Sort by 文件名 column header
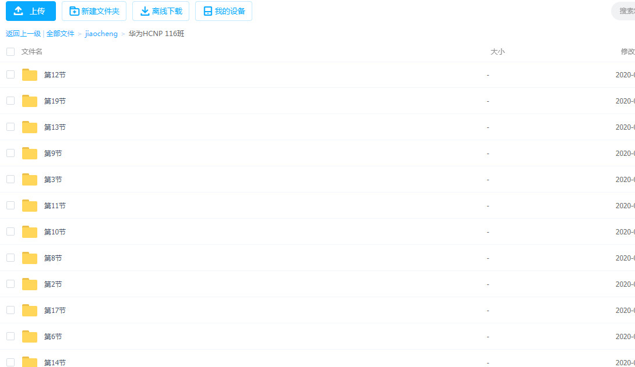Viewport: 635px width, 367px height. [x=31, y=52]
